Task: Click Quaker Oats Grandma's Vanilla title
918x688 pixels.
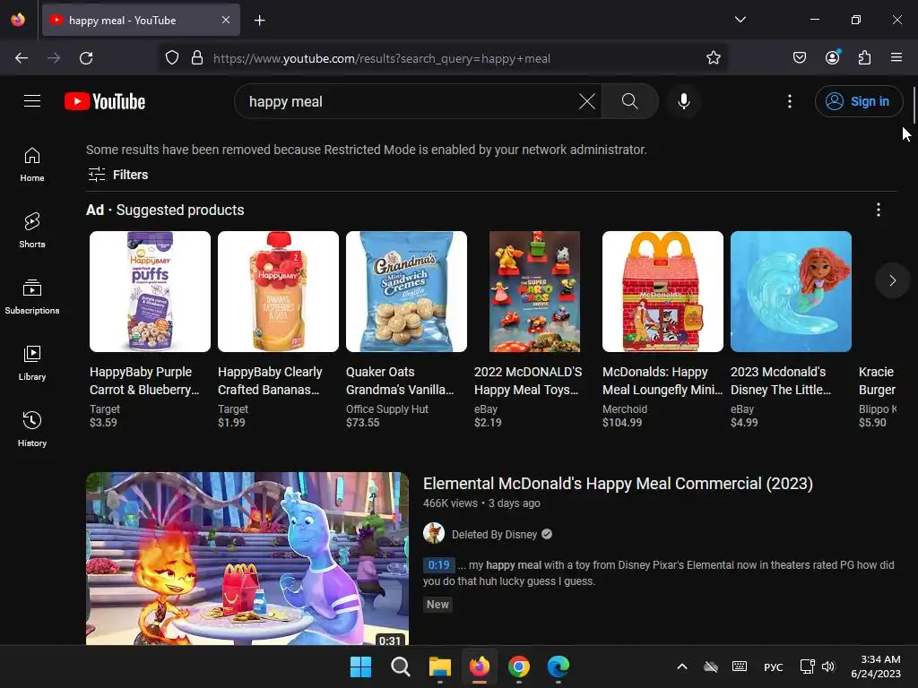Action: (400, 381)
